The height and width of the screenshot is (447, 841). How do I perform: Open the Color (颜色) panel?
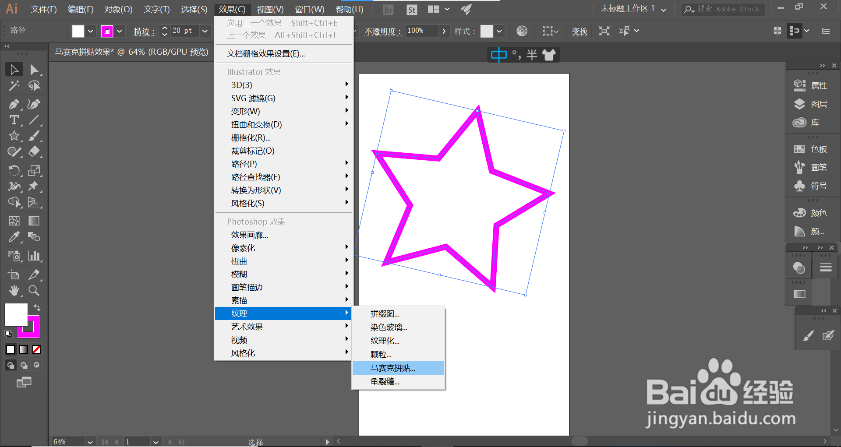810,213
